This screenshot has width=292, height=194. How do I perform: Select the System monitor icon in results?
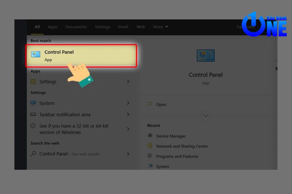point(33,103)
